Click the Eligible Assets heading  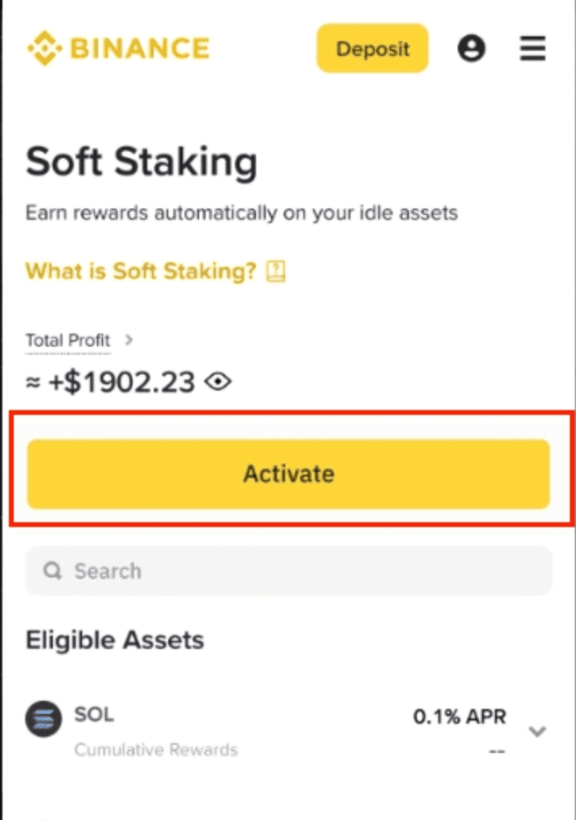[115, 640]
